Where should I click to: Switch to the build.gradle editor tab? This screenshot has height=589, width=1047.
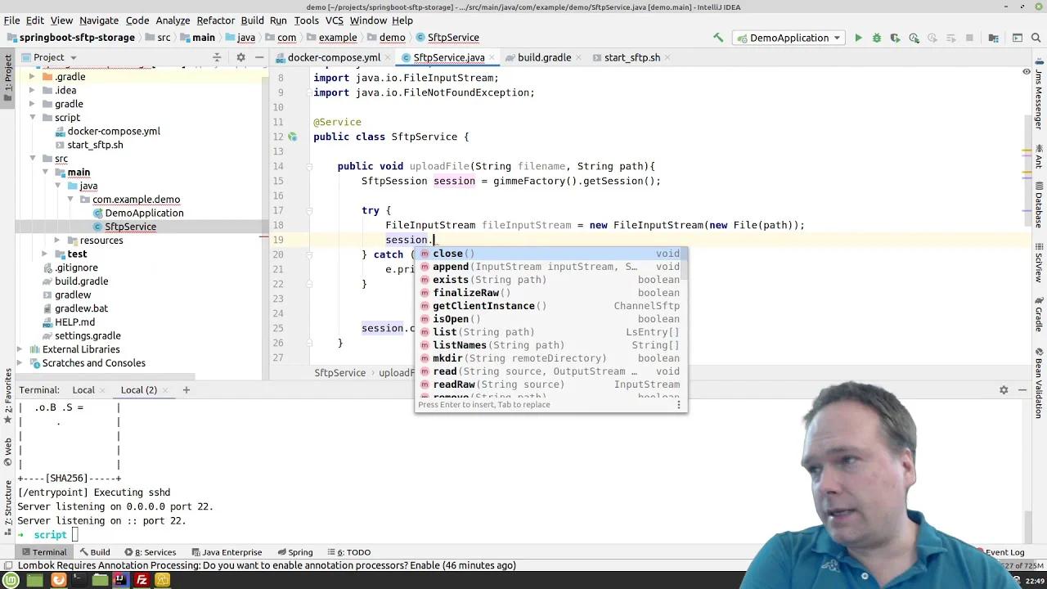click(544, 57)
